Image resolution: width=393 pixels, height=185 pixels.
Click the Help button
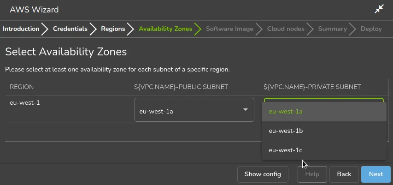(x=312, y=174)
